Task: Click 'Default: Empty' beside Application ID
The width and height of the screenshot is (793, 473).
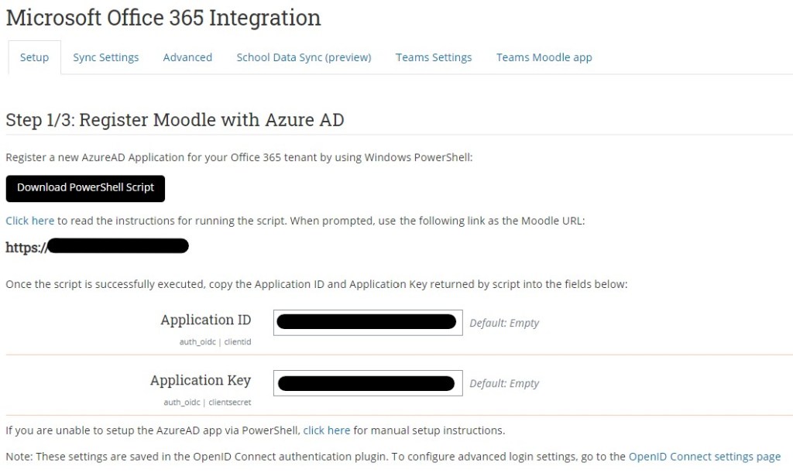Action: (x=504, y=323)
